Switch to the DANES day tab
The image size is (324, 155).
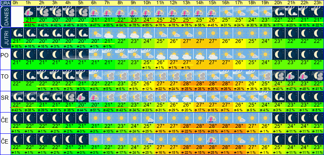click(x=5, y=17)
